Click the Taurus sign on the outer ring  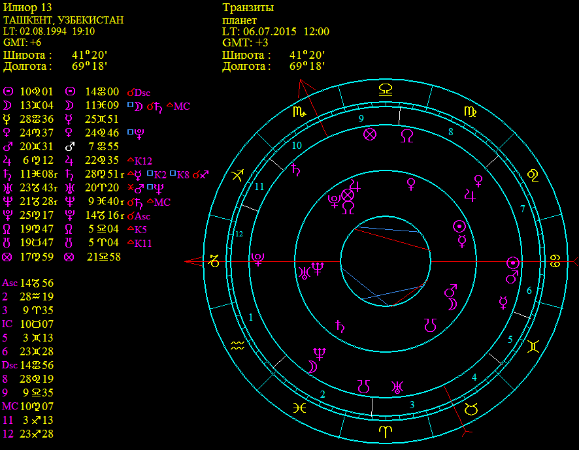[x=471, y=409]
